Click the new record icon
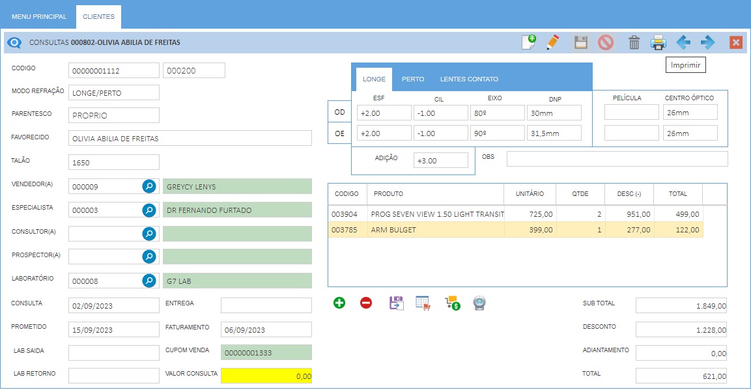 [529, 43]
